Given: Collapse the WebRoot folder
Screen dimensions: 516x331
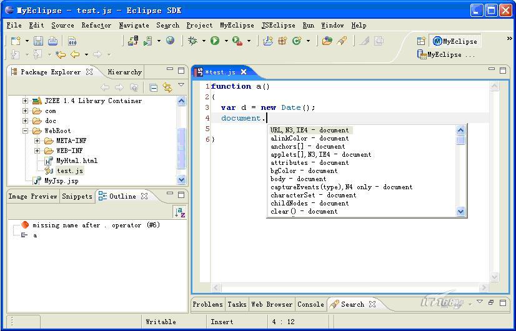Looking at the screenshot, I should tap(26, 131).
